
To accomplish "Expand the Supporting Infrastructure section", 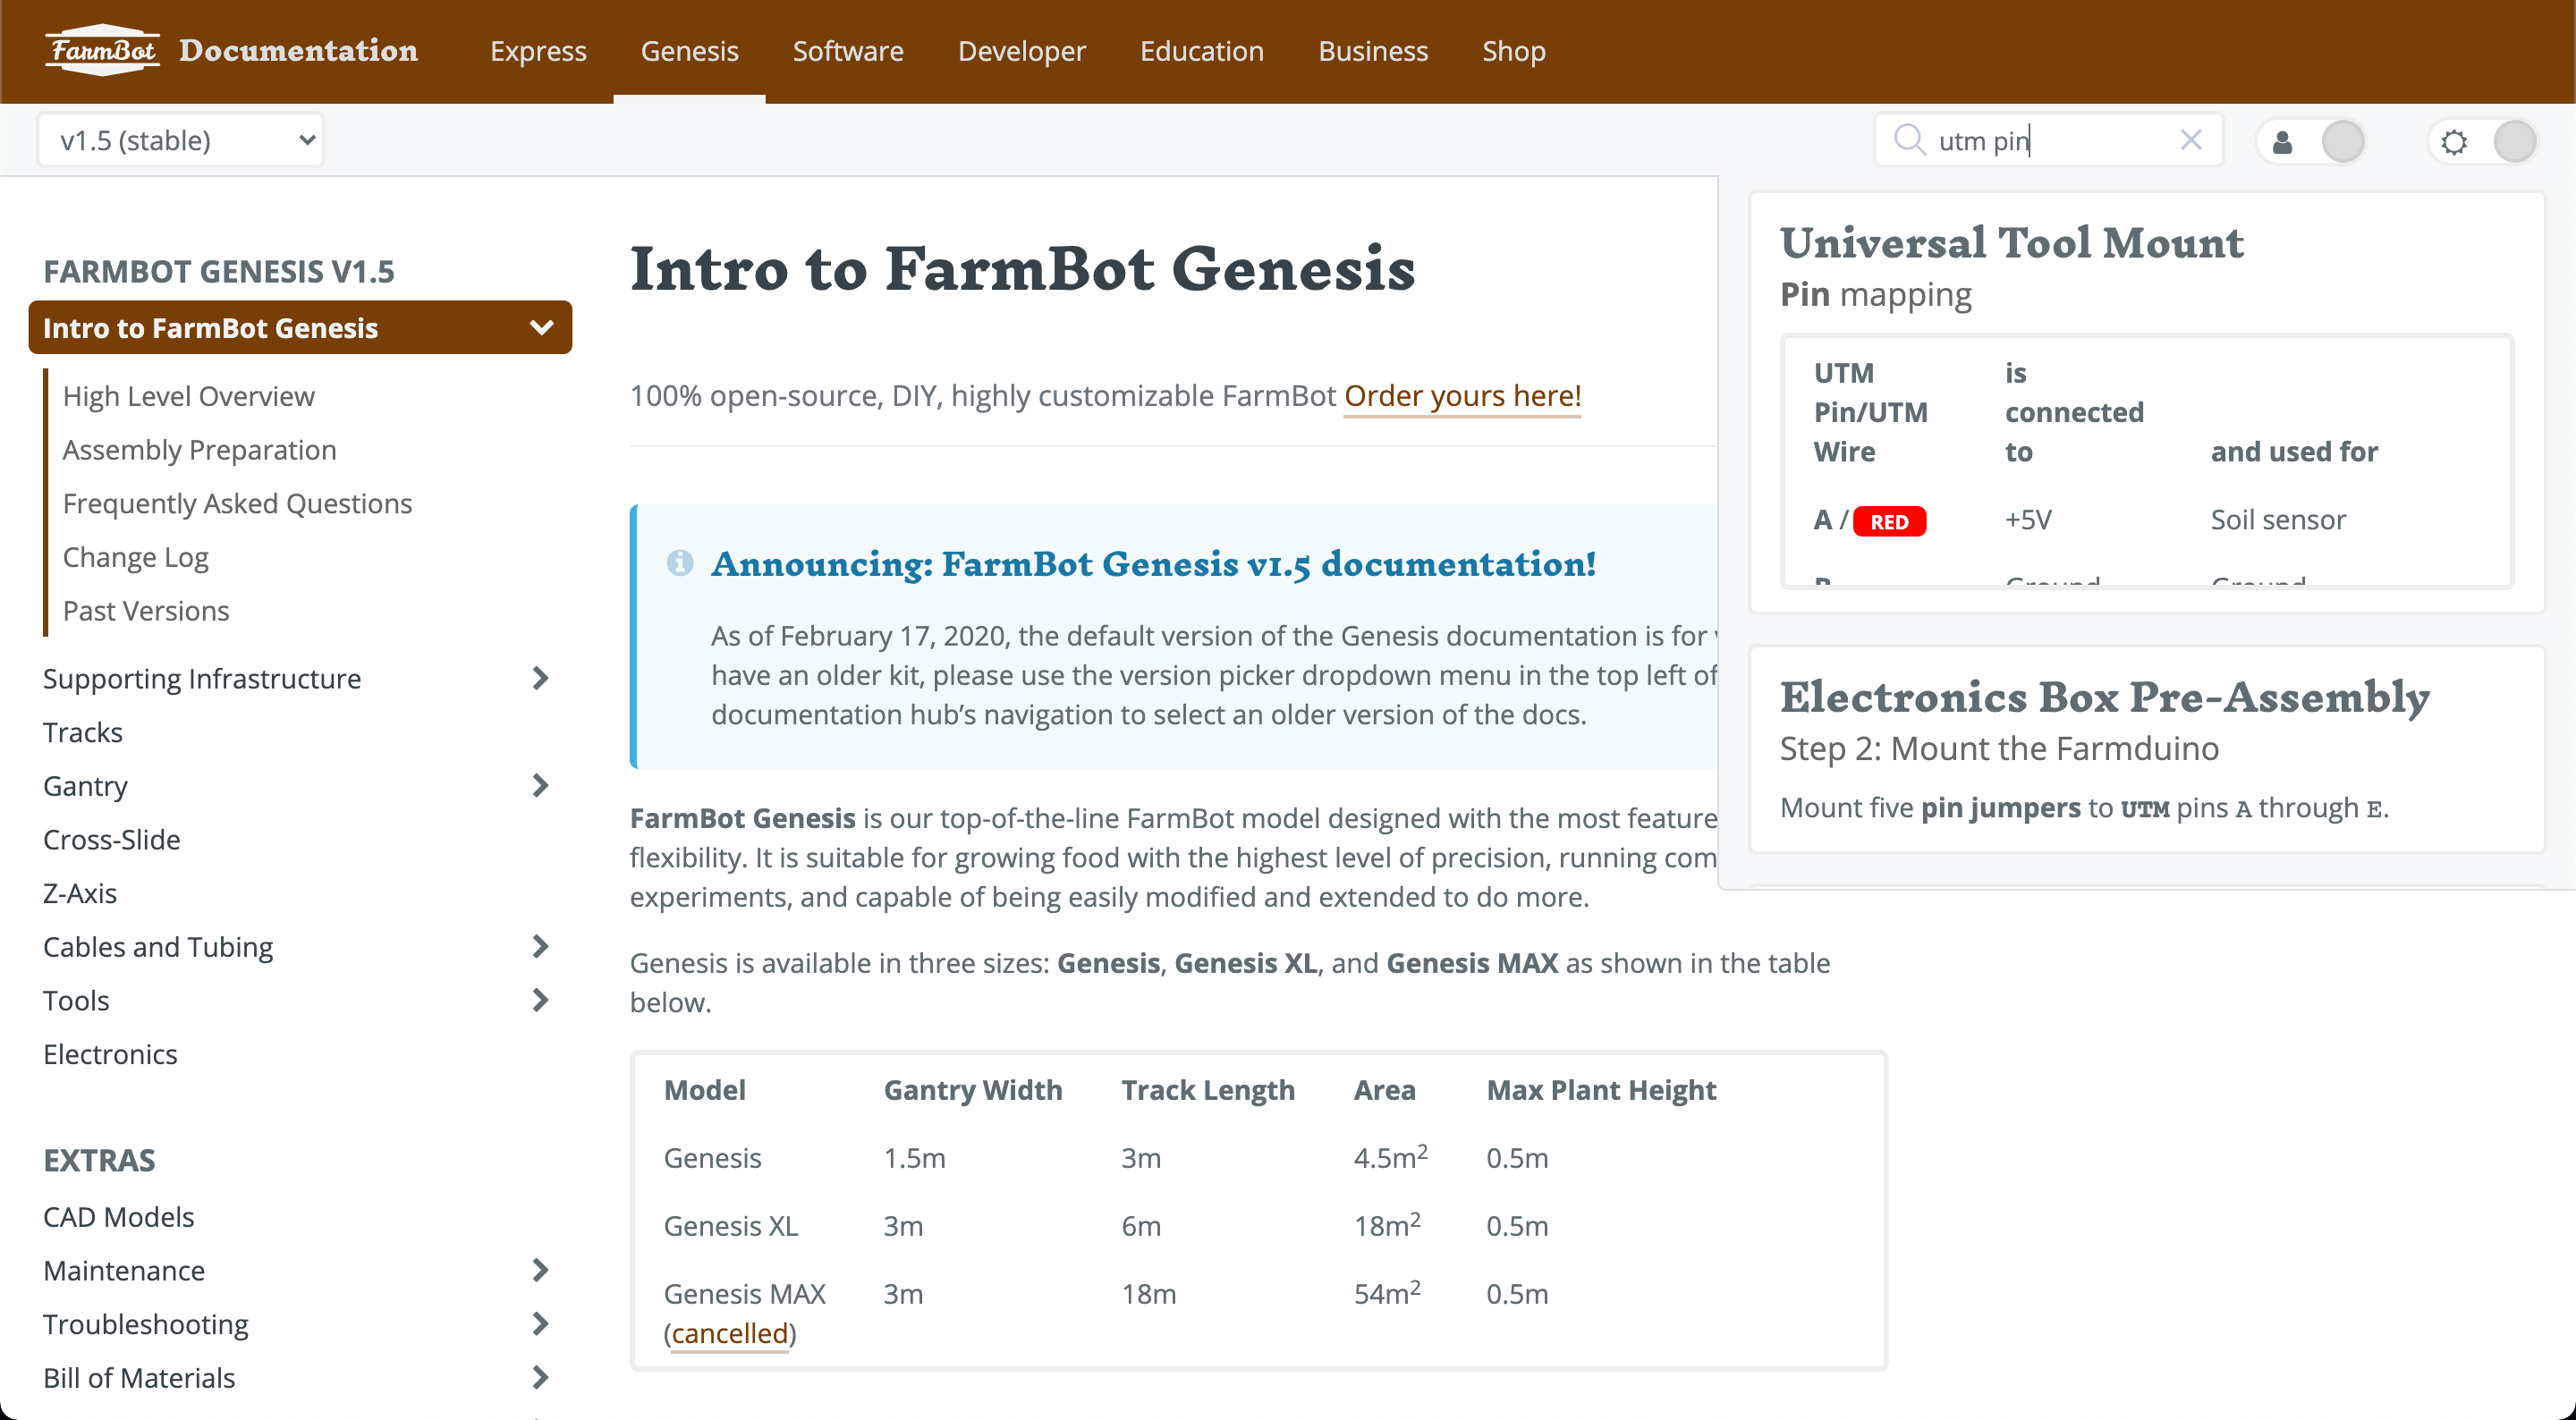I will 541,678.
